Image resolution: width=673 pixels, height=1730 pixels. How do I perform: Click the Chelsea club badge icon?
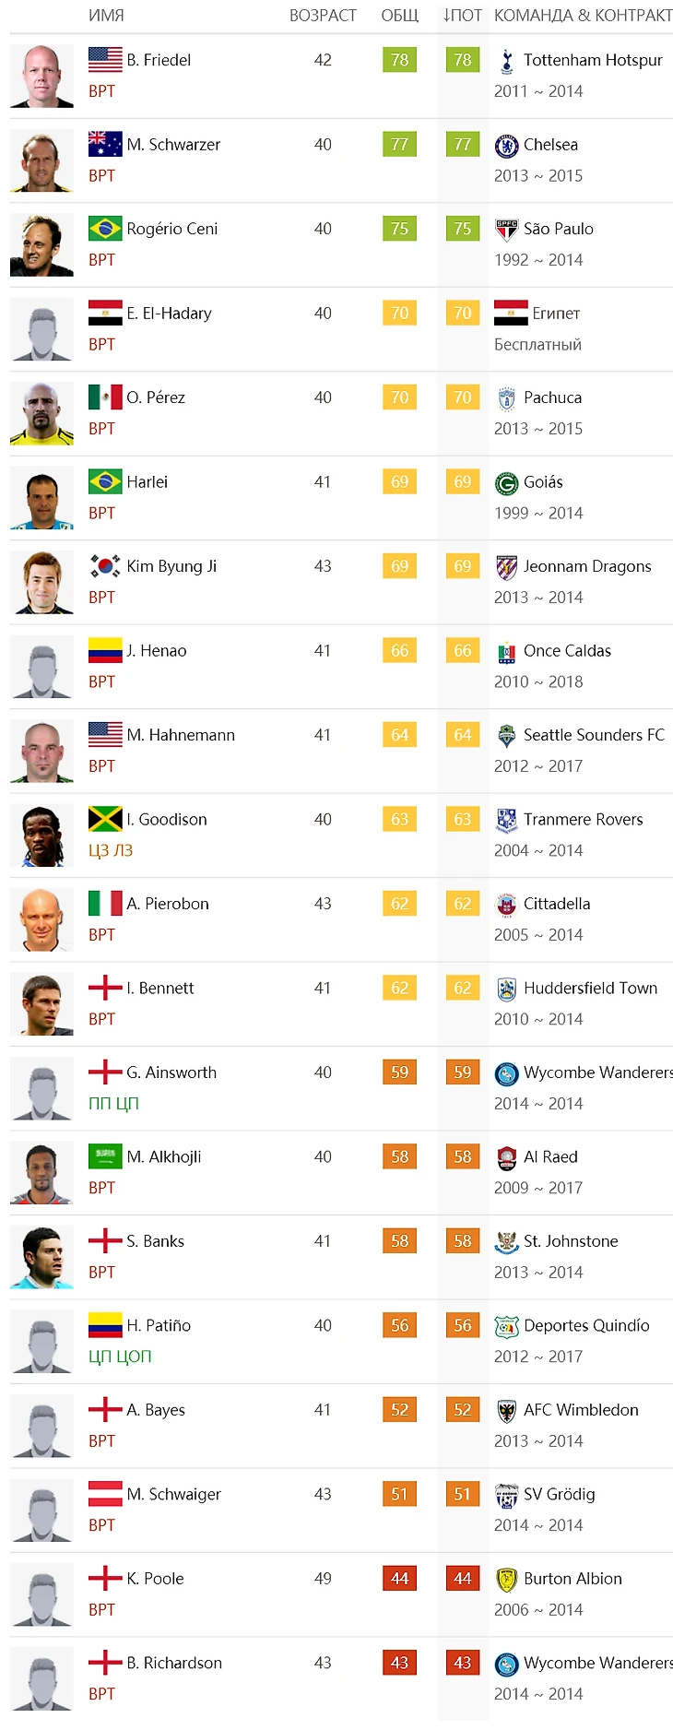pyautogui.click(x=506, y=145)
